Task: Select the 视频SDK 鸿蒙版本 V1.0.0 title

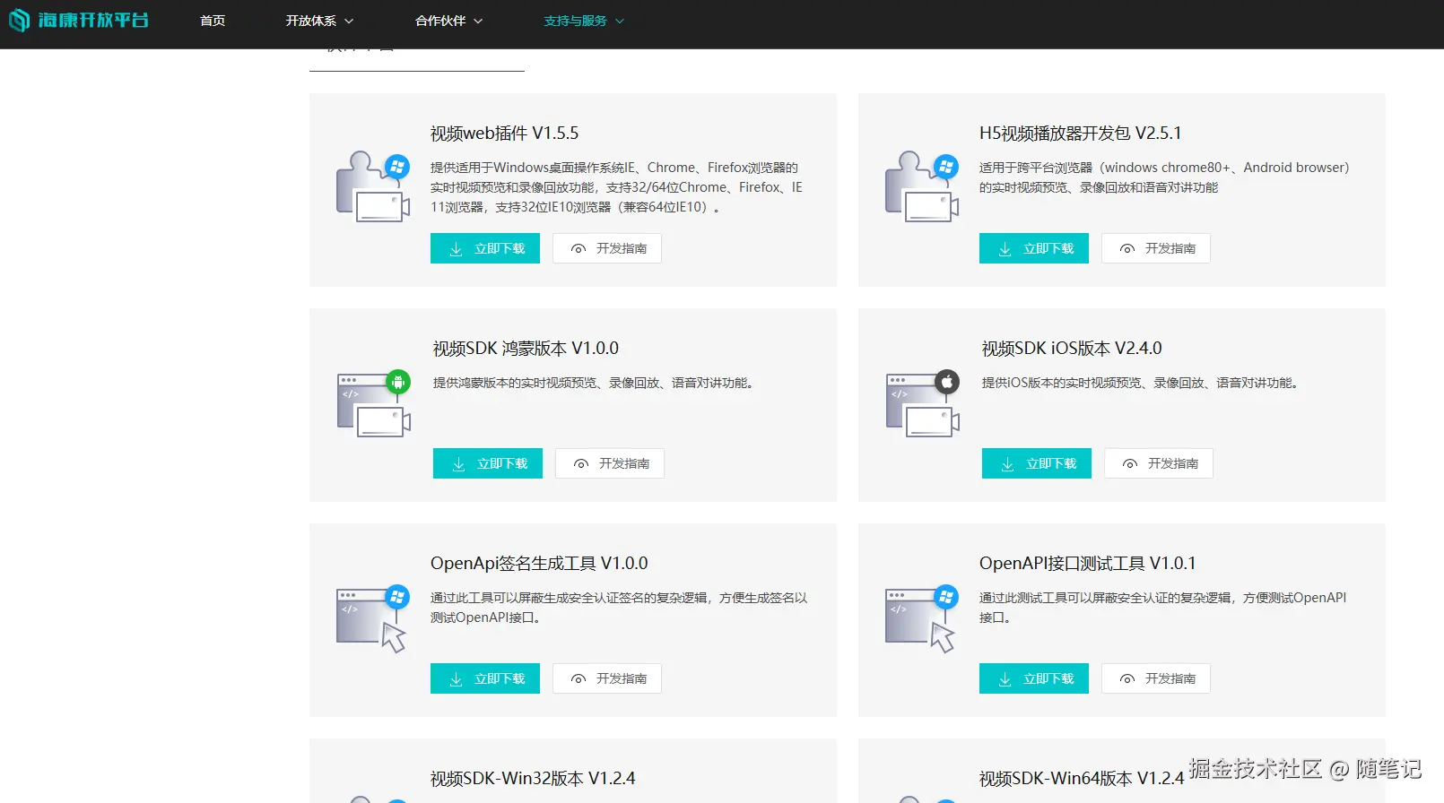Action: click(526, 349)
